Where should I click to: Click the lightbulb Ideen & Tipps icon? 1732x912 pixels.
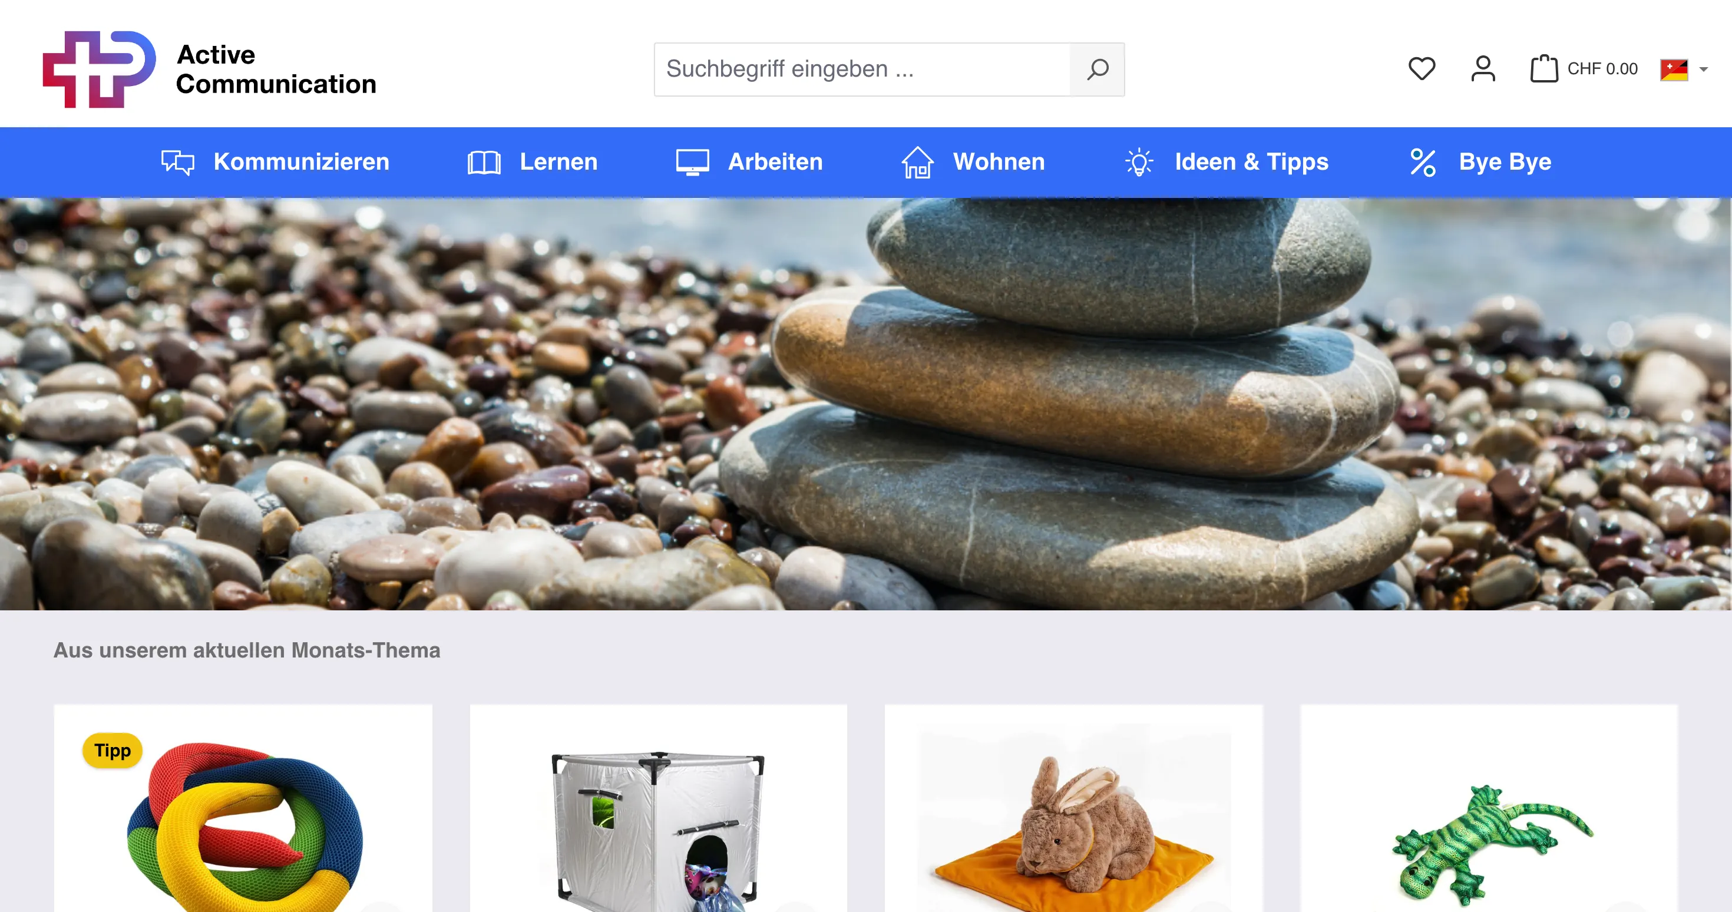click(1139, 162)
